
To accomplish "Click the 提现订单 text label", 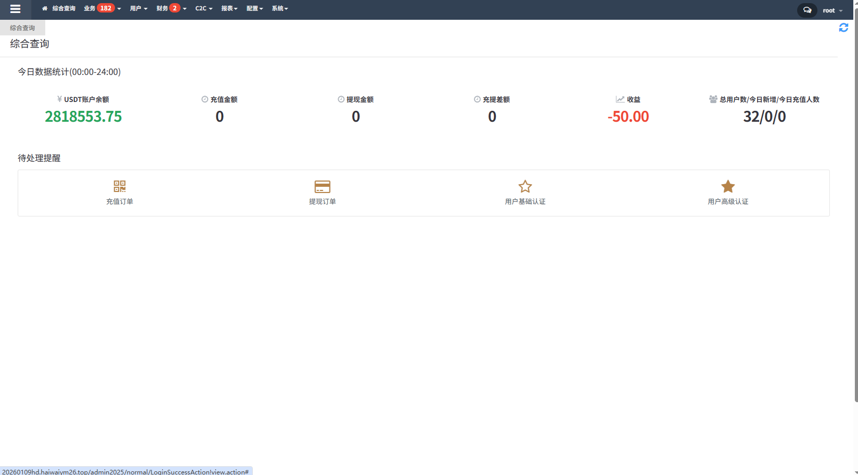I will point(322,202).
